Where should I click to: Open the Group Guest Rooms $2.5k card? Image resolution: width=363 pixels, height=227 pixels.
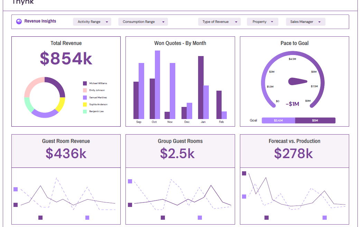tap(180, 151)
